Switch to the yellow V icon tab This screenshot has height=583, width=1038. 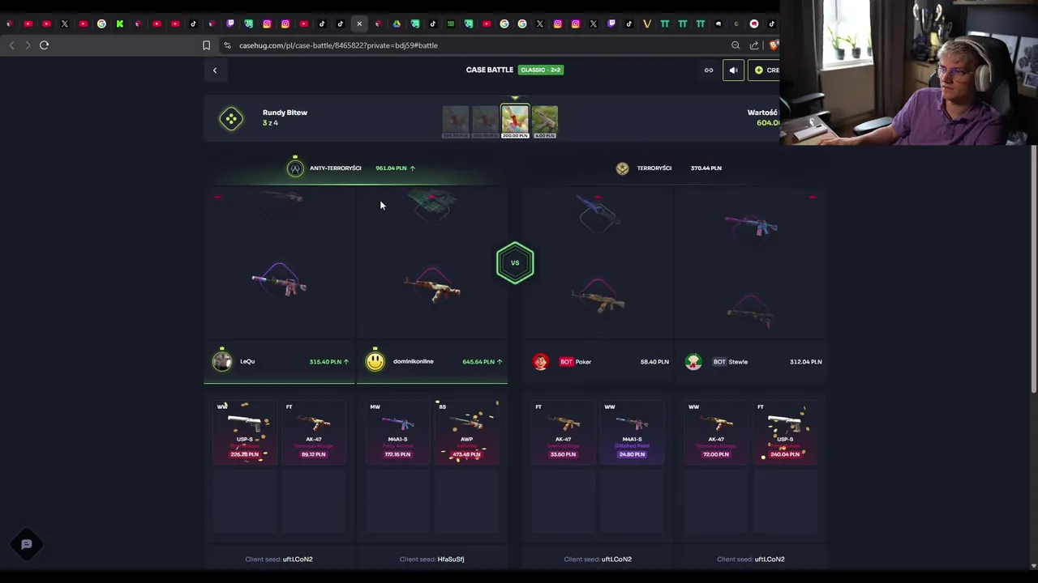(647, 23)
